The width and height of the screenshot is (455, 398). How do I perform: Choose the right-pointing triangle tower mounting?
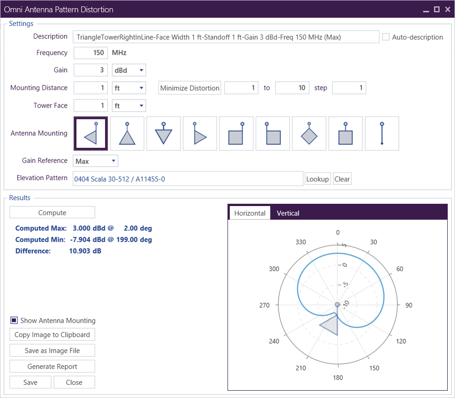click(x=200, y=133)
